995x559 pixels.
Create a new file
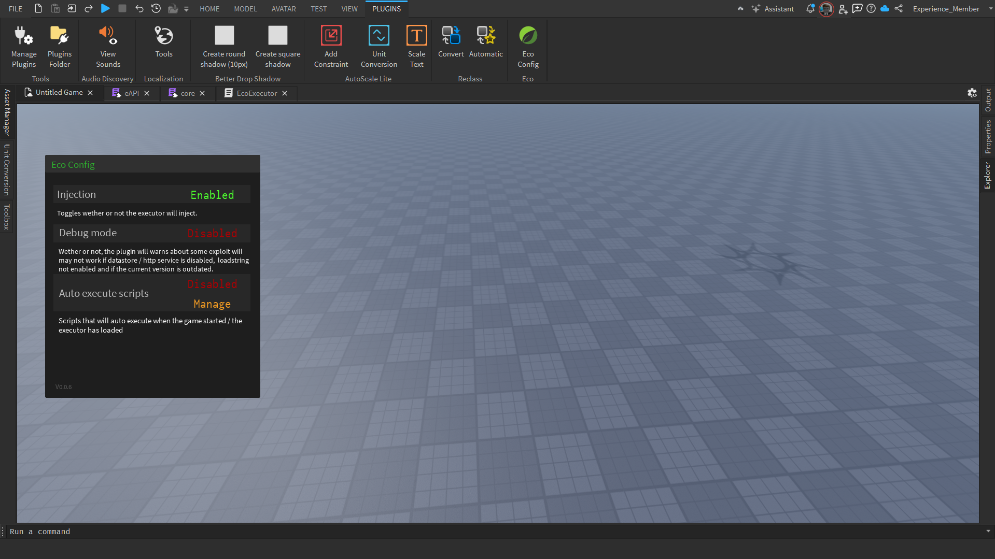pos(38,8)
